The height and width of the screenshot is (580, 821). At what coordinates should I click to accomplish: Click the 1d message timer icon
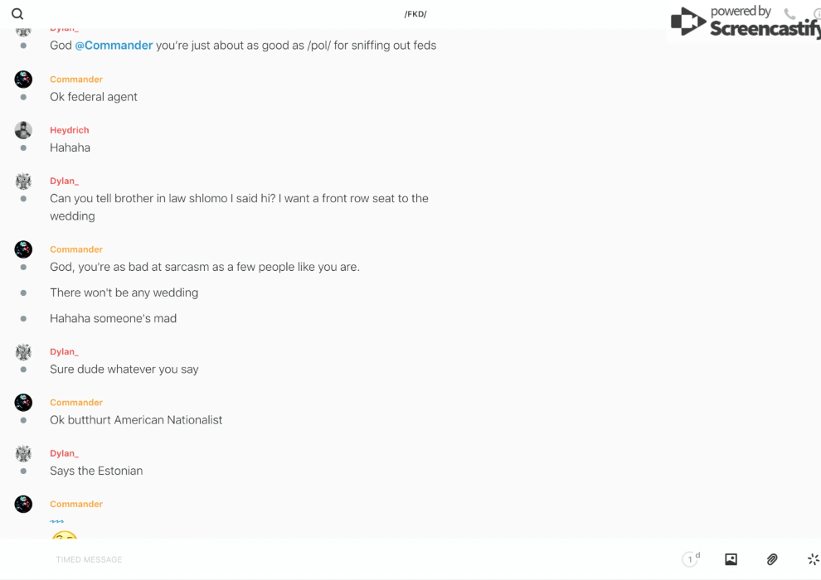click(x=691, y=559)
